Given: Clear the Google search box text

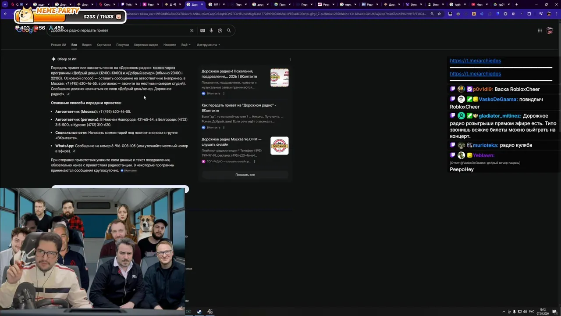Looking at the screenshot, I should (x=192, y=30).
